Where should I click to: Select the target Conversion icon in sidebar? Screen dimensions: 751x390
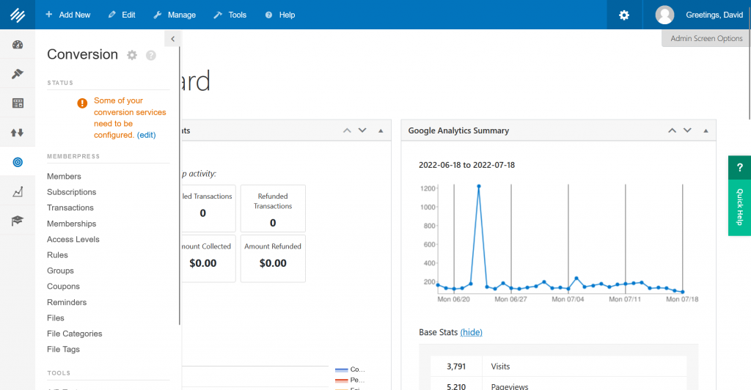pyautogui.click(x=18, y=162)
